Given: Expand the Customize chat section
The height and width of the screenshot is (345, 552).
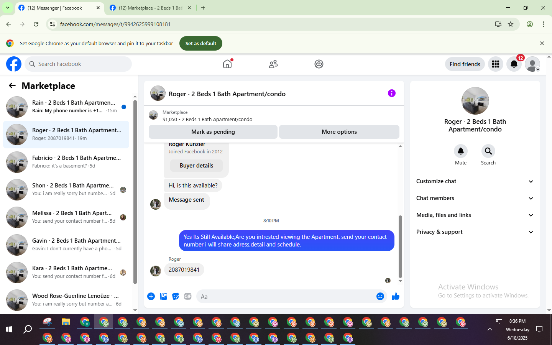Looking at the screenshot, I should pos(475,181).
